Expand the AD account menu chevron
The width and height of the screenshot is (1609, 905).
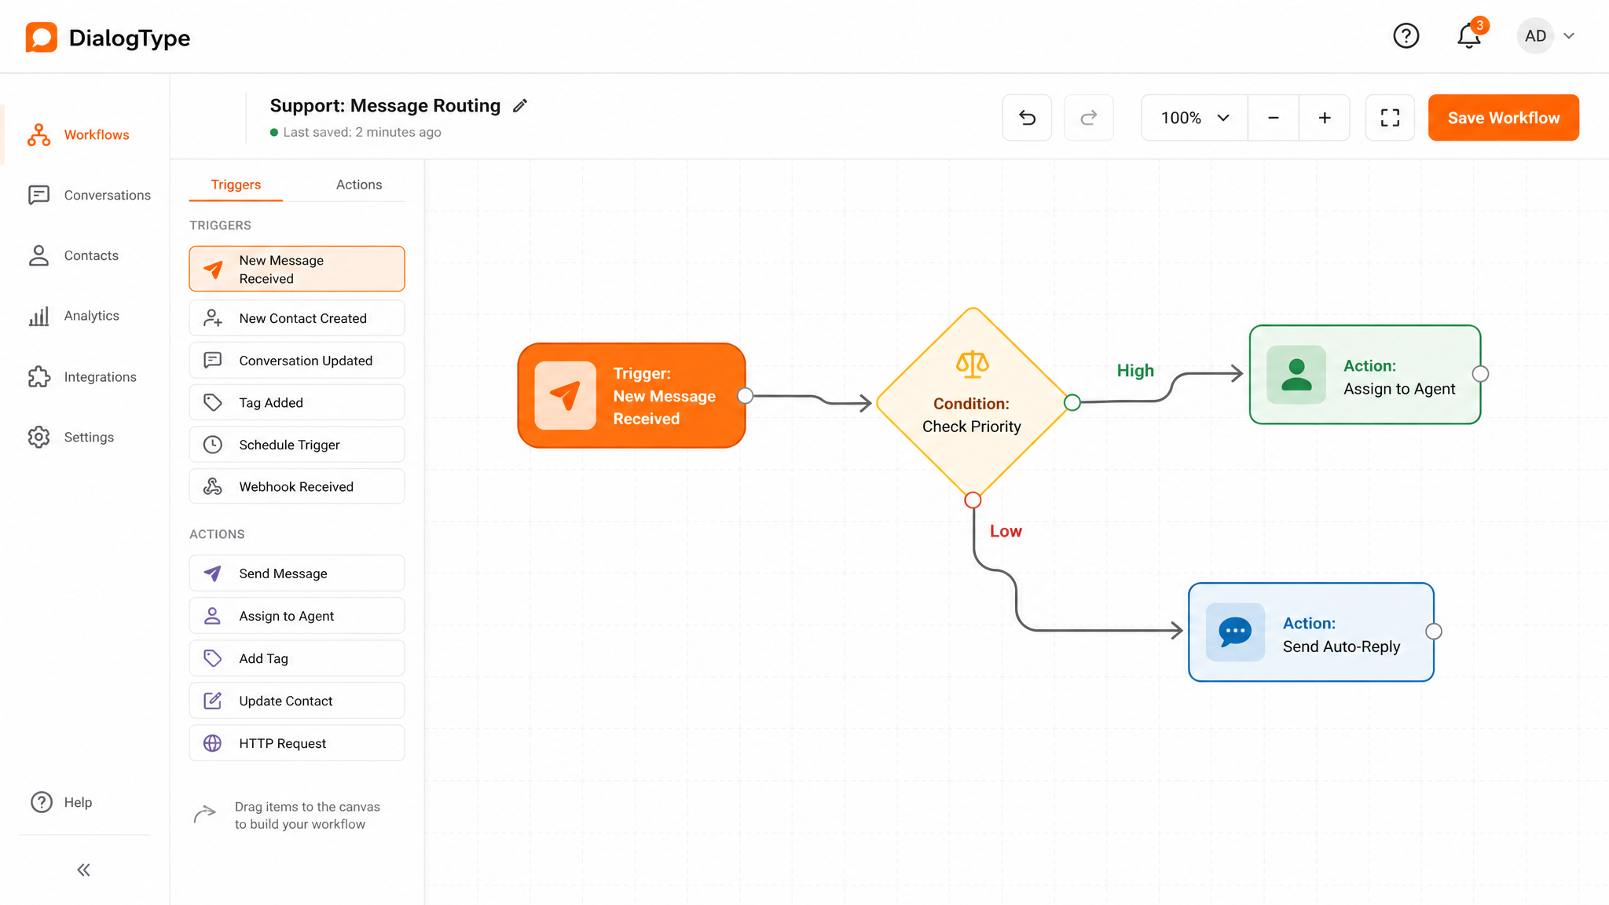1569,35
